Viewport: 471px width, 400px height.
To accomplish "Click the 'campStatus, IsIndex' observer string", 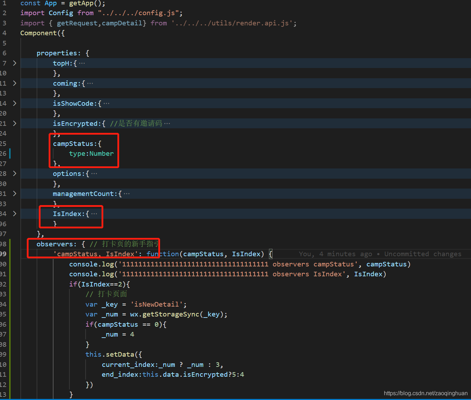I will (x=96, y=254).
